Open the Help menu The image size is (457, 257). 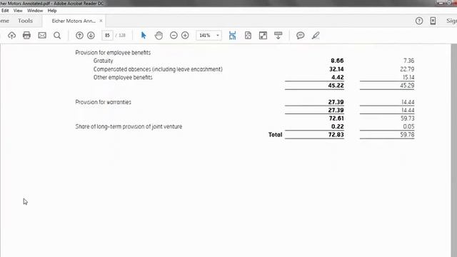(52, 11)
